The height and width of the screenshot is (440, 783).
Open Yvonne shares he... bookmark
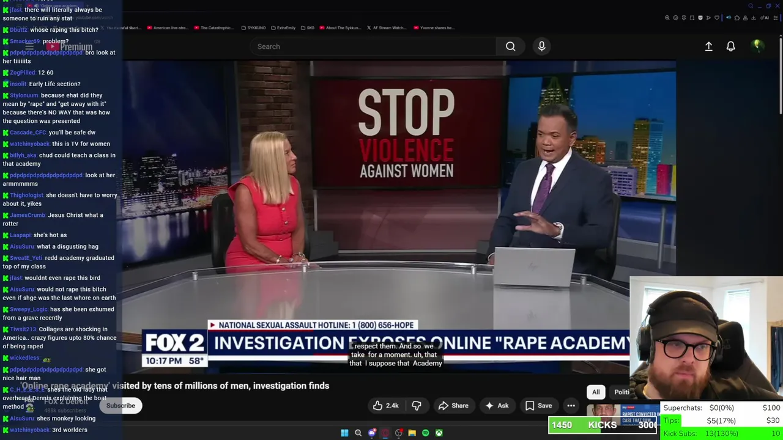tap(434, 28)
